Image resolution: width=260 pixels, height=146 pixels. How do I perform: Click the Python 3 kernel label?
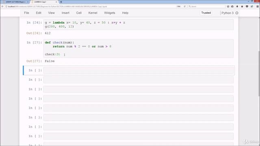coord(227,13)
